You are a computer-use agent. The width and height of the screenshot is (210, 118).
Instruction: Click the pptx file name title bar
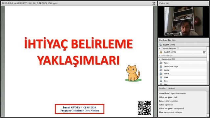coord(30,3)
